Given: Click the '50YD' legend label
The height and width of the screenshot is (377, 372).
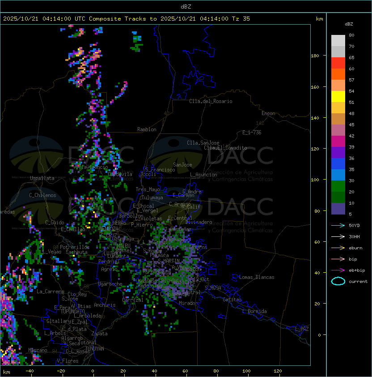Looking at the screenshot, I should click(x=354, y=225).
